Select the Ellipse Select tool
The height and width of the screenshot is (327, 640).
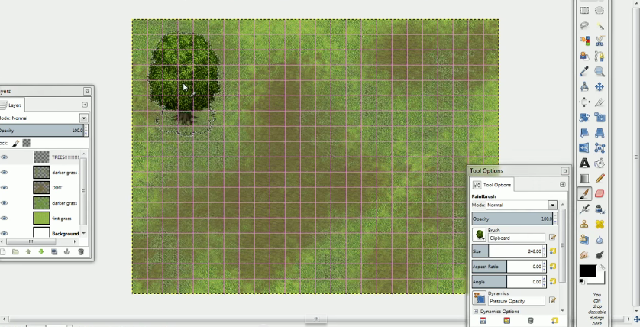[x=600, y=11]
